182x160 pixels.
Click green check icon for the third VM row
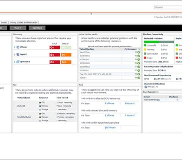point(139,60)
